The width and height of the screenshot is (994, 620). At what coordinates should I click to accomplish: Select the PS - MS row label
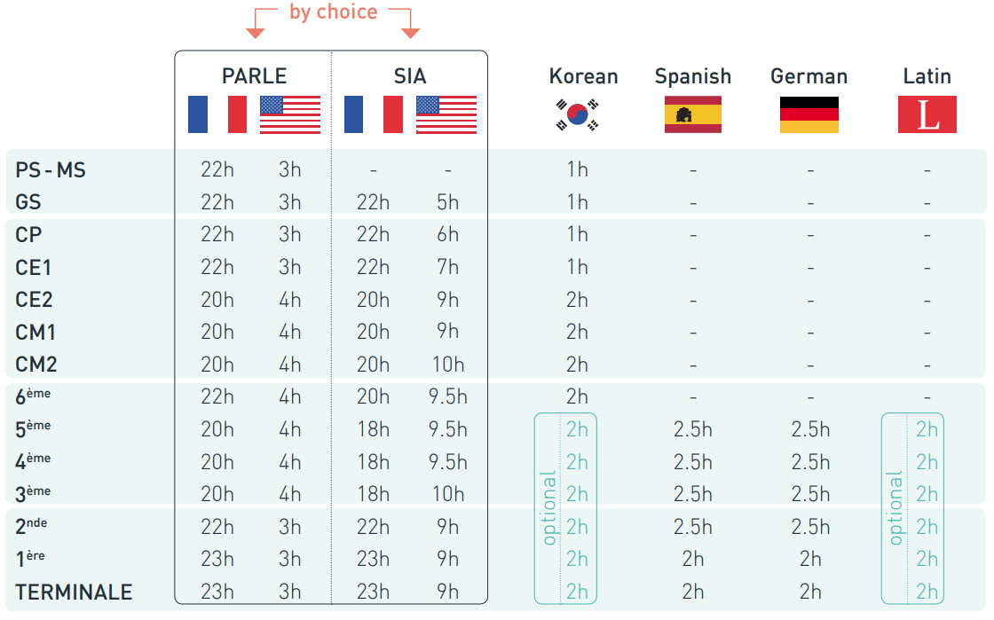click(x=51, y=169)
